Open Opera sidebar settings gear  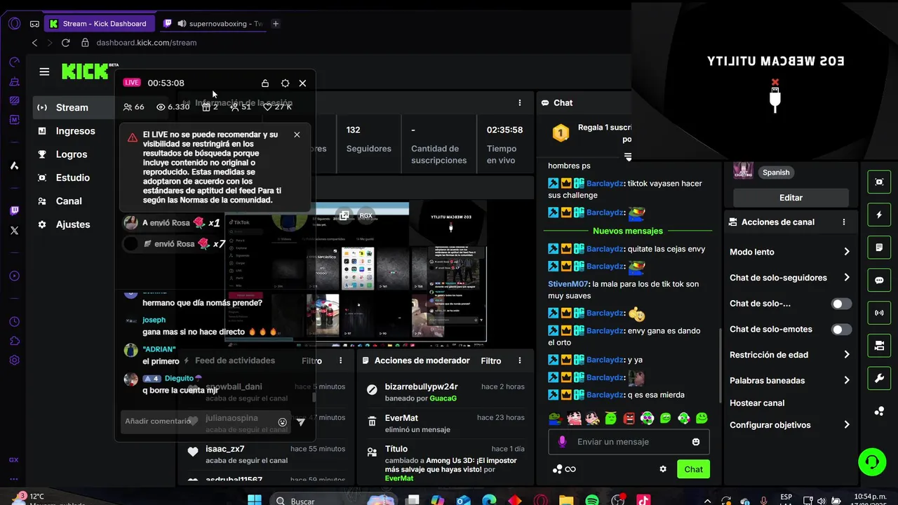[15, 361]
